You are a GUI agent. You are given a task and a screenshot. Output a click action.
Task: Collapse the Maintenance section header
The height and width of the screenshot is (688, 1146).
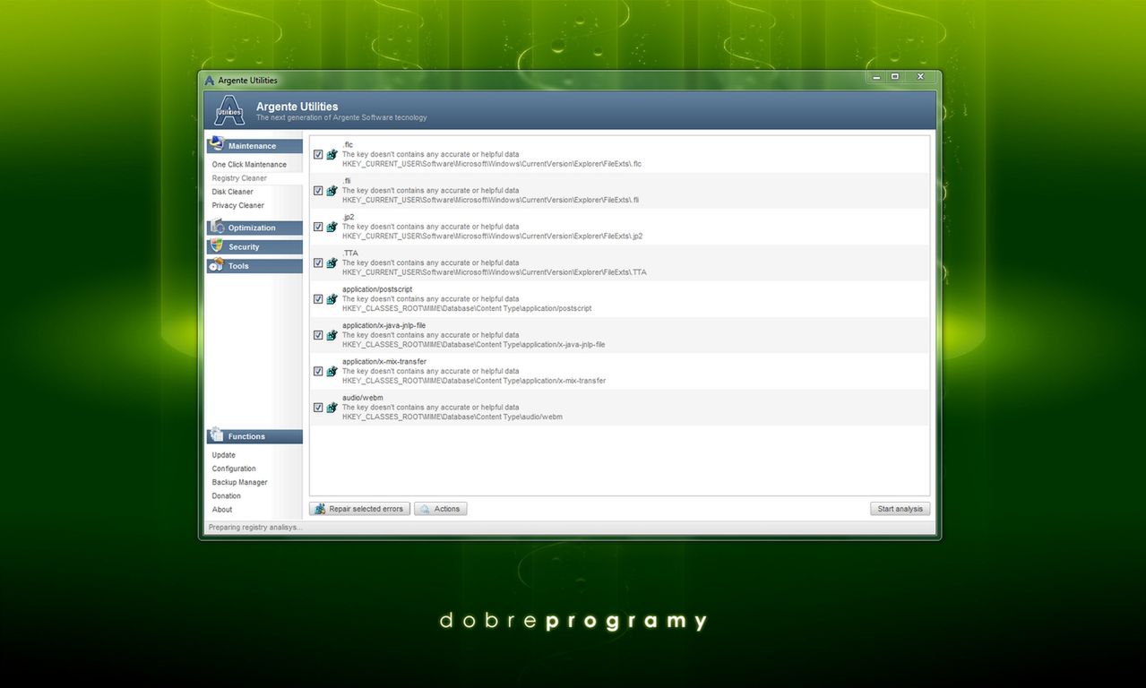[254, 146]
